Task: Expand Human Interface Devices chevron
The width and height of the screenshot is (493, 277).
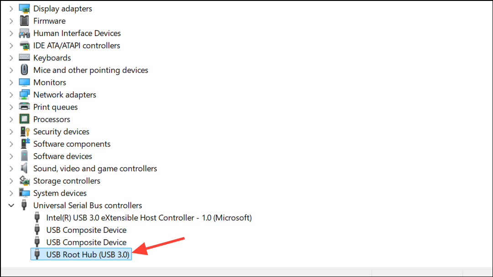Action: coord(11,33)
